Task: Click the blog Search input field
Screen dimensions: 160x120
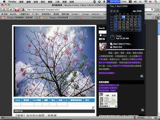Action: click(103, 32)
